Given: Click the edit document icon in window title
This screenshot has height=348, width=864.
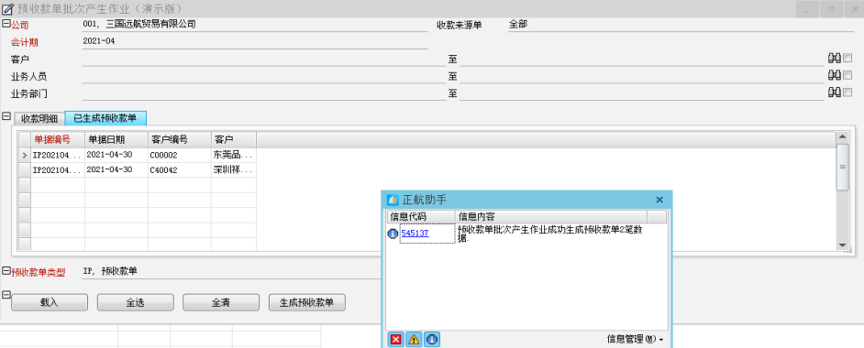Looking at the screenshot, I should coord(8,9).
